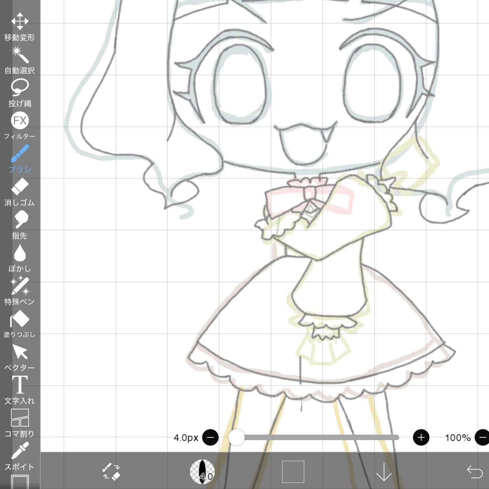
Task: Toggle brush and eraser switch icon
Action: (111, 471)
